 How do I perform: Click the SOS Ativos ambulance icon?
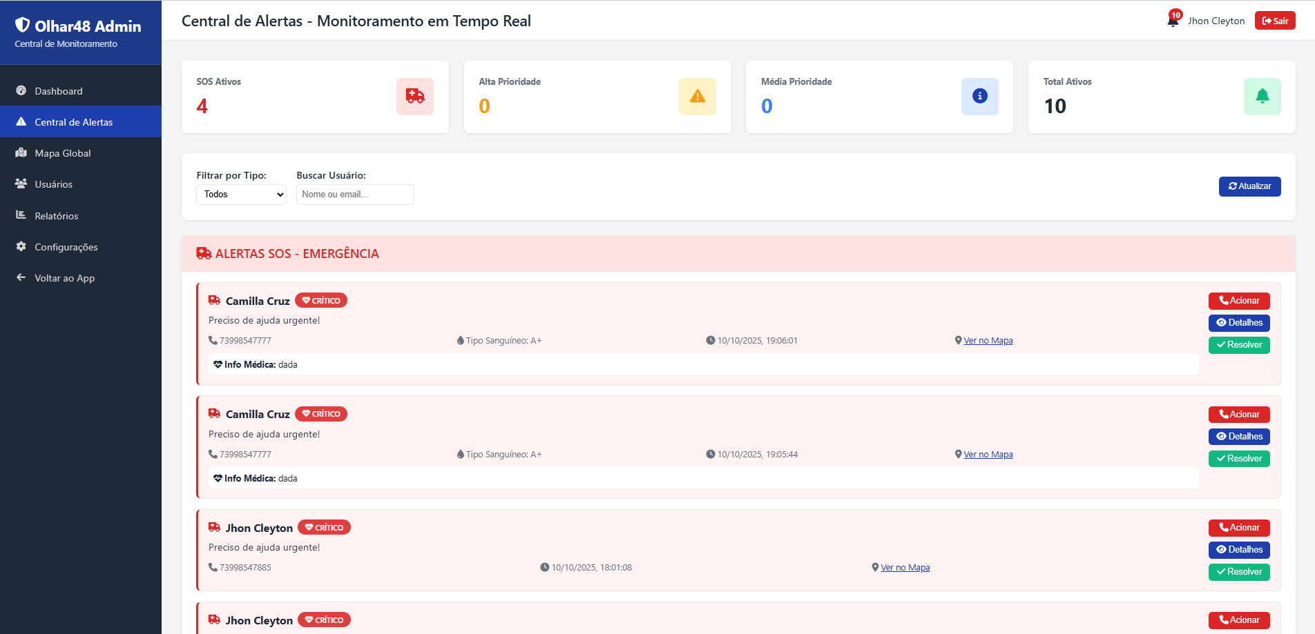tap(414, 97)
